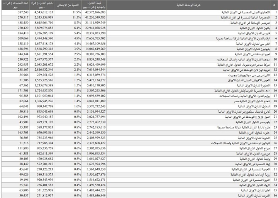The width and height of the screenshot is (278, 198).
Task: Select the operations count 19,196
Action: coord(15,179)
